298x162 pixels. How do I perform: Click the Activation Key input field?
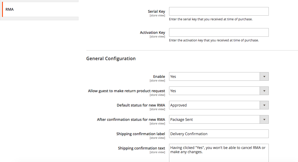point(219,33)
